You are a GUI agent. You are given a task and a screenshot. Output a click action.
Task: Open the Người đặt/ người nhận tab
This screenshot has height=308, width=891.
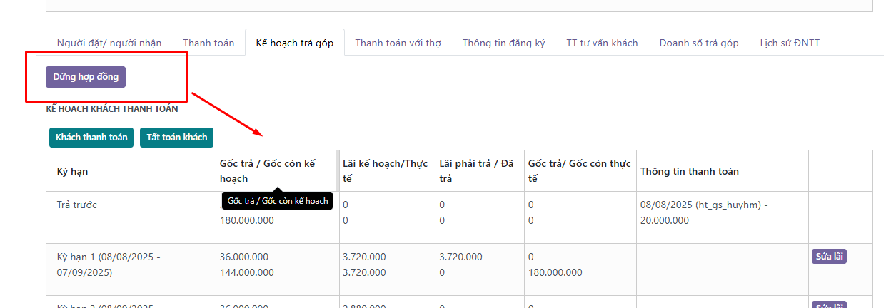[109, 43]
